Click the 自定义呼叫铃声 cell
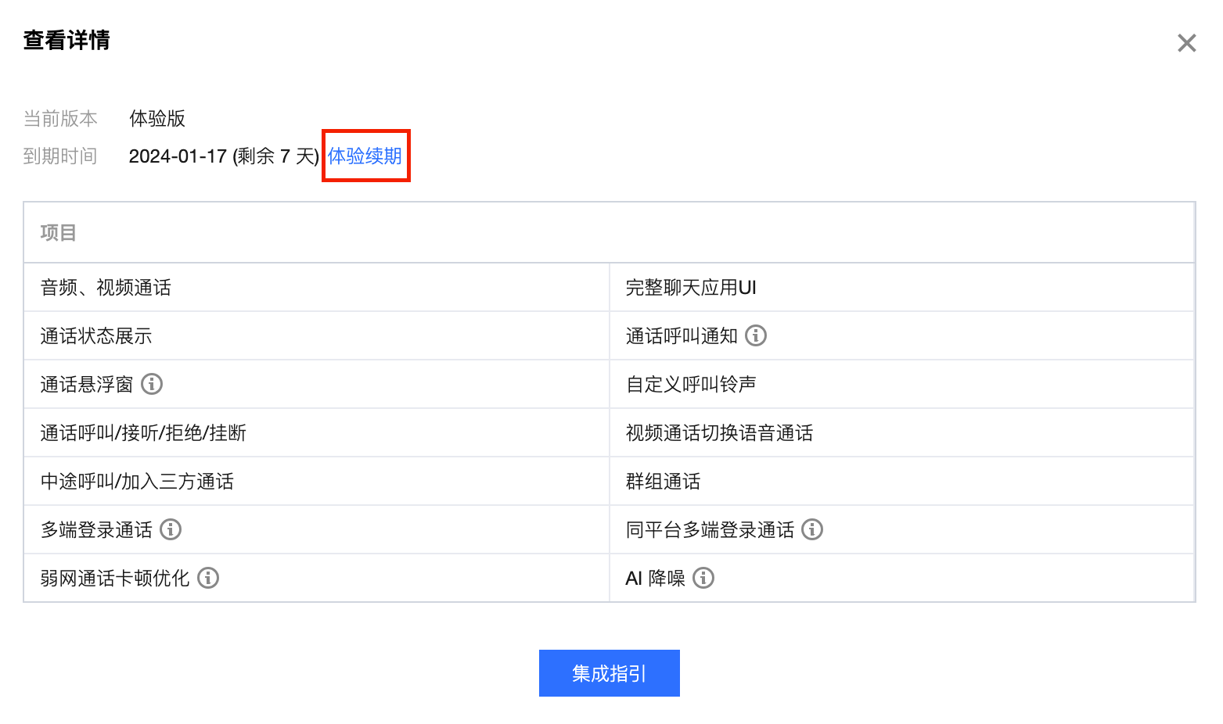This screenshot has height=724, width=1223. [691, 385]
